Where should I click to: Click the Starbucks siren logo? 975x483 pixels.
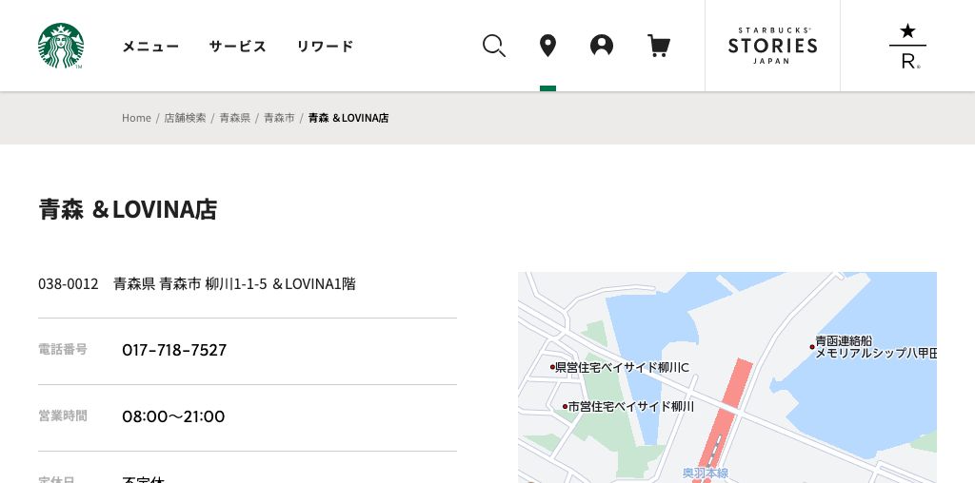(61, 46)
